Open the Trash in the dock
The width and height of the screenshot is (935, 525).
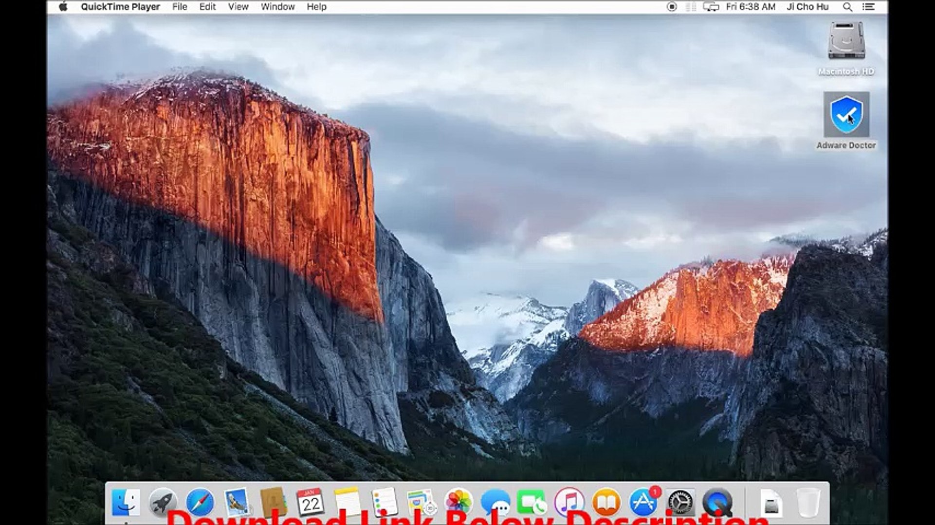pos(808,502)
